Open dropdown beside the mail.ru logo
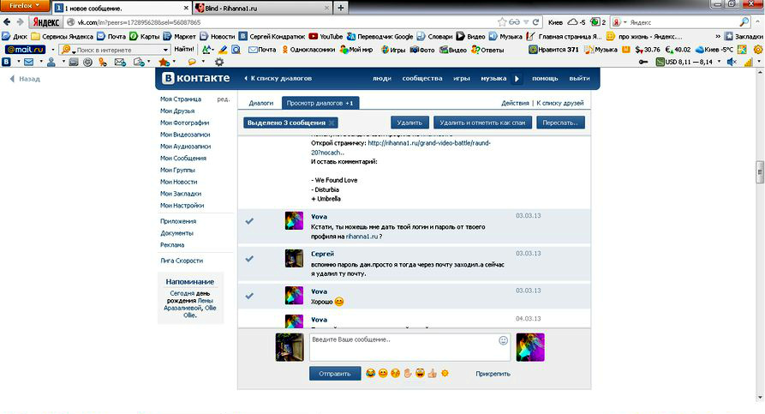765x414 pixels. coord(53,50)
